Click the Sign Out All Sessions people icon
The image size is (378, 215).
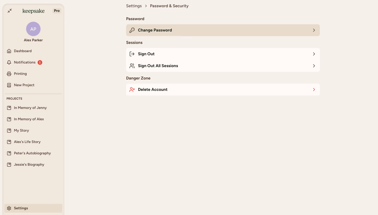point(132,66)
